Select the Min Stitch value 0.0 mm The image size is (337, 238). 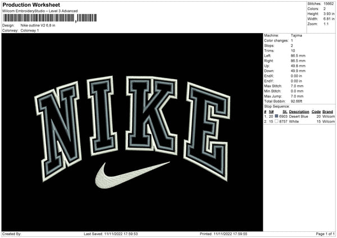[297, 91]
